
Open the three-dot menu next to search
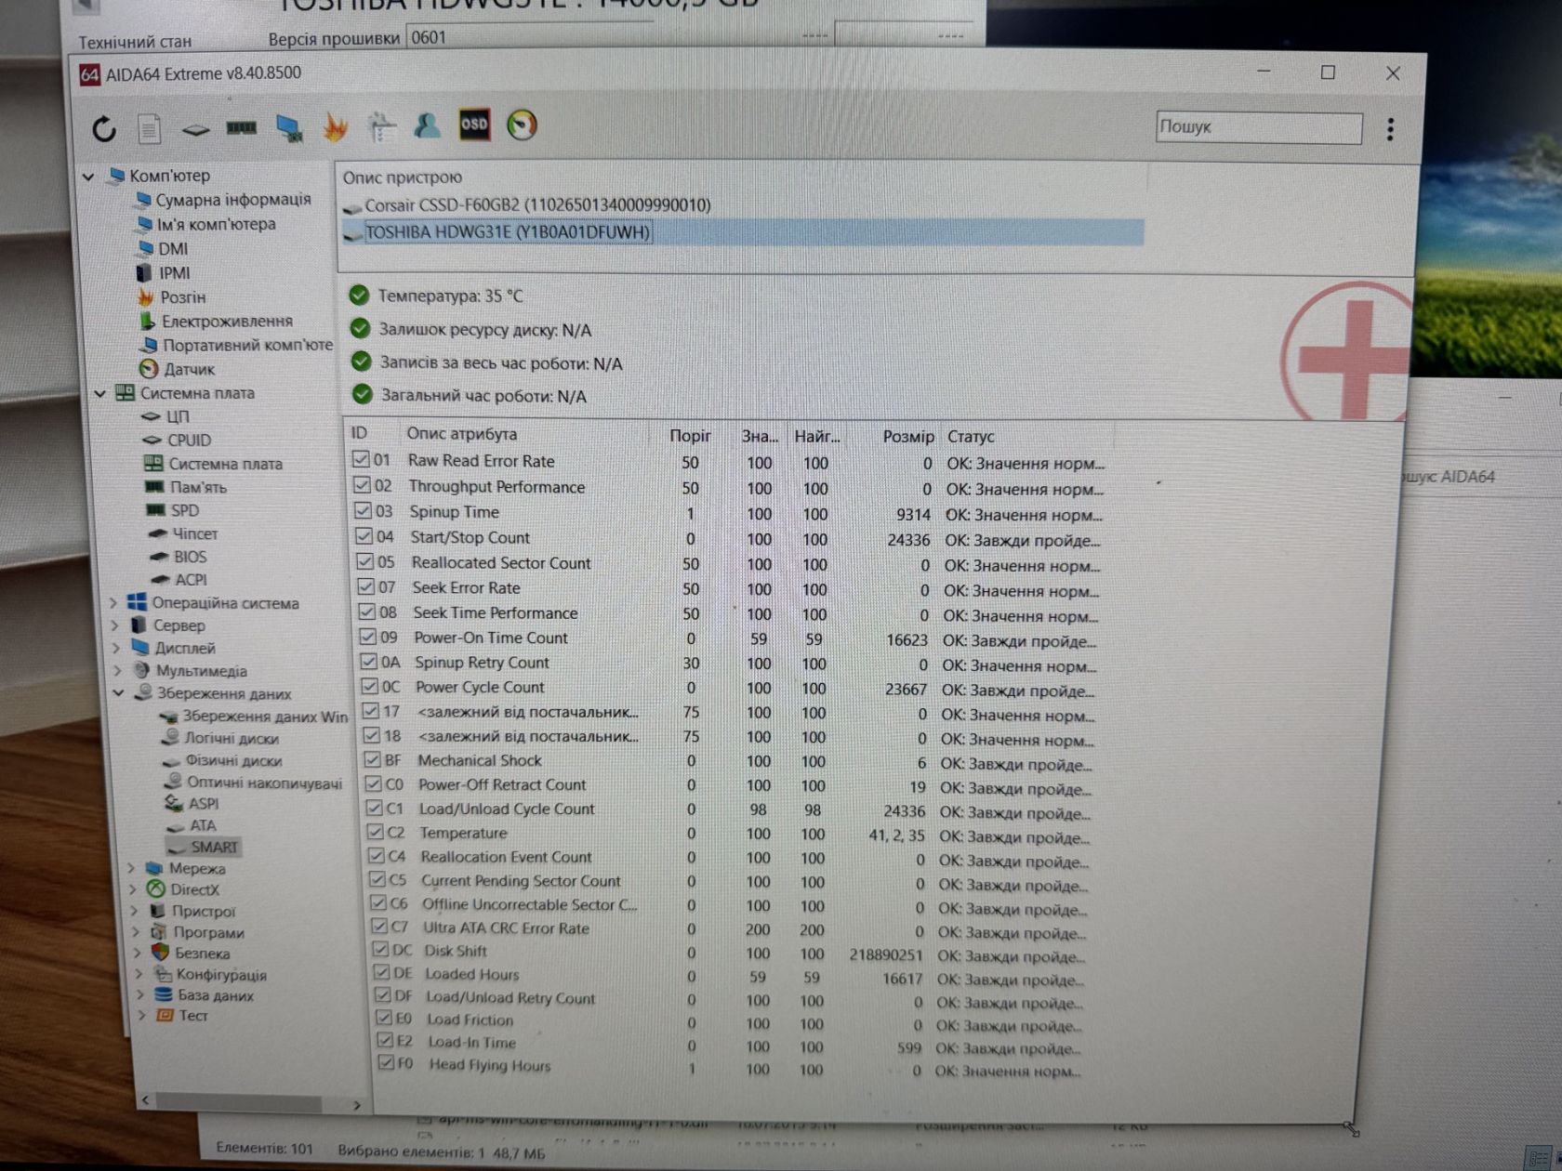click(x=1390, y=129)
